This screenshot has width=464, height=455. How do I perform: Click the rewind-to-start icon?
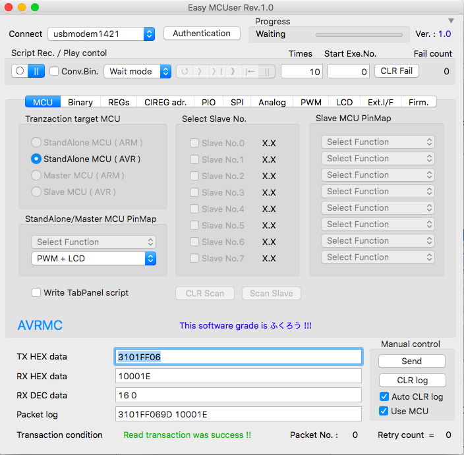click(x=250, y=72)
